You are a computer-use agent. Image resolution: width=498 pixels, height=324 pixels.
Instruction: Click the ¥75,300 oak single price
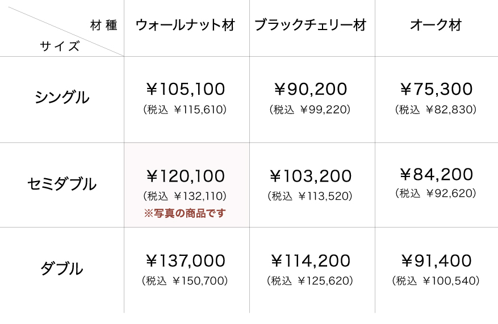(x=436, y=89)
